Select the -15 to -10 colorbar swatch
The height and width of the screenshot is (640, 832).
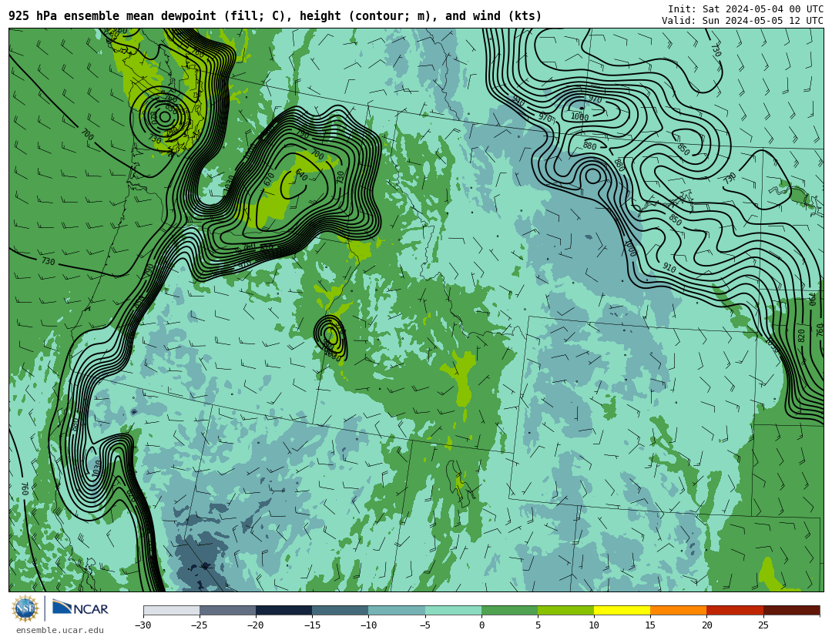pos(341,610)
